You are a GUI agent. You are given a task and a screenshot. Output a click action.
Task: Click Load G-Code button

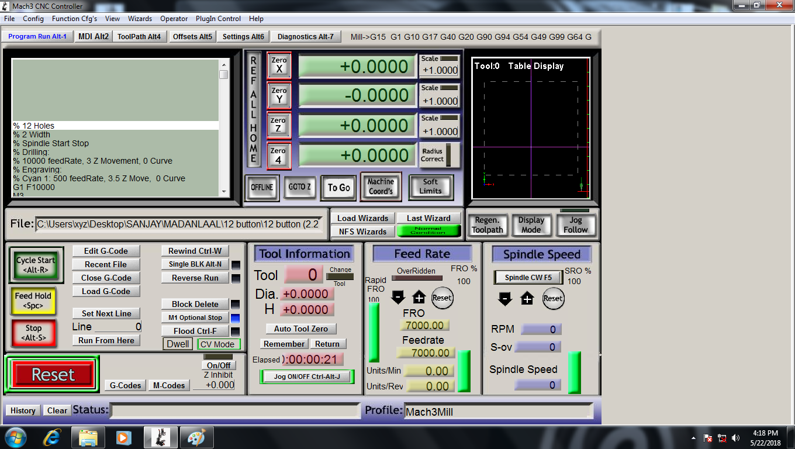pyautogui.click(x=106, y=291)
